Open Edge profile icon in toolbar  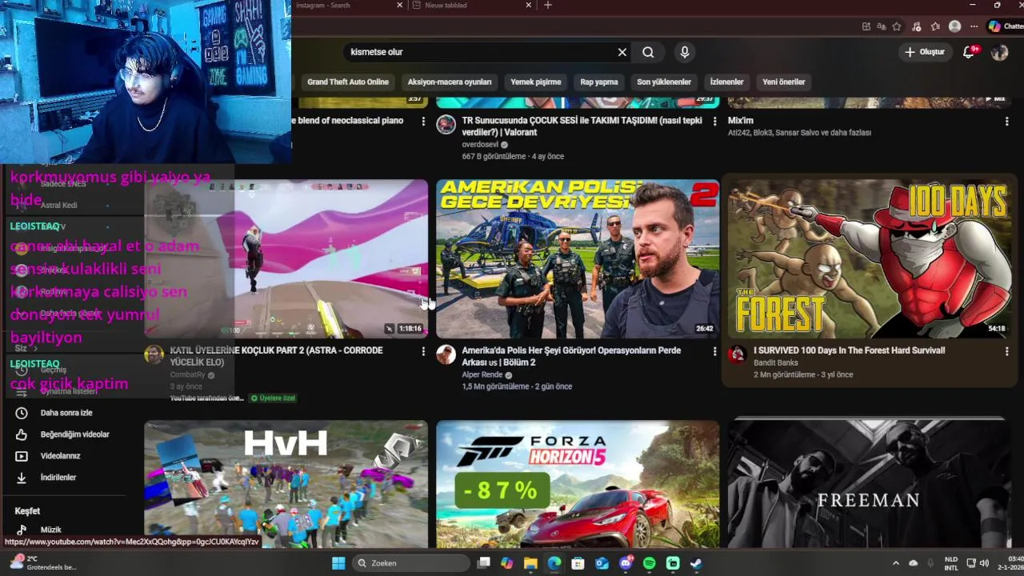[954, 26]
